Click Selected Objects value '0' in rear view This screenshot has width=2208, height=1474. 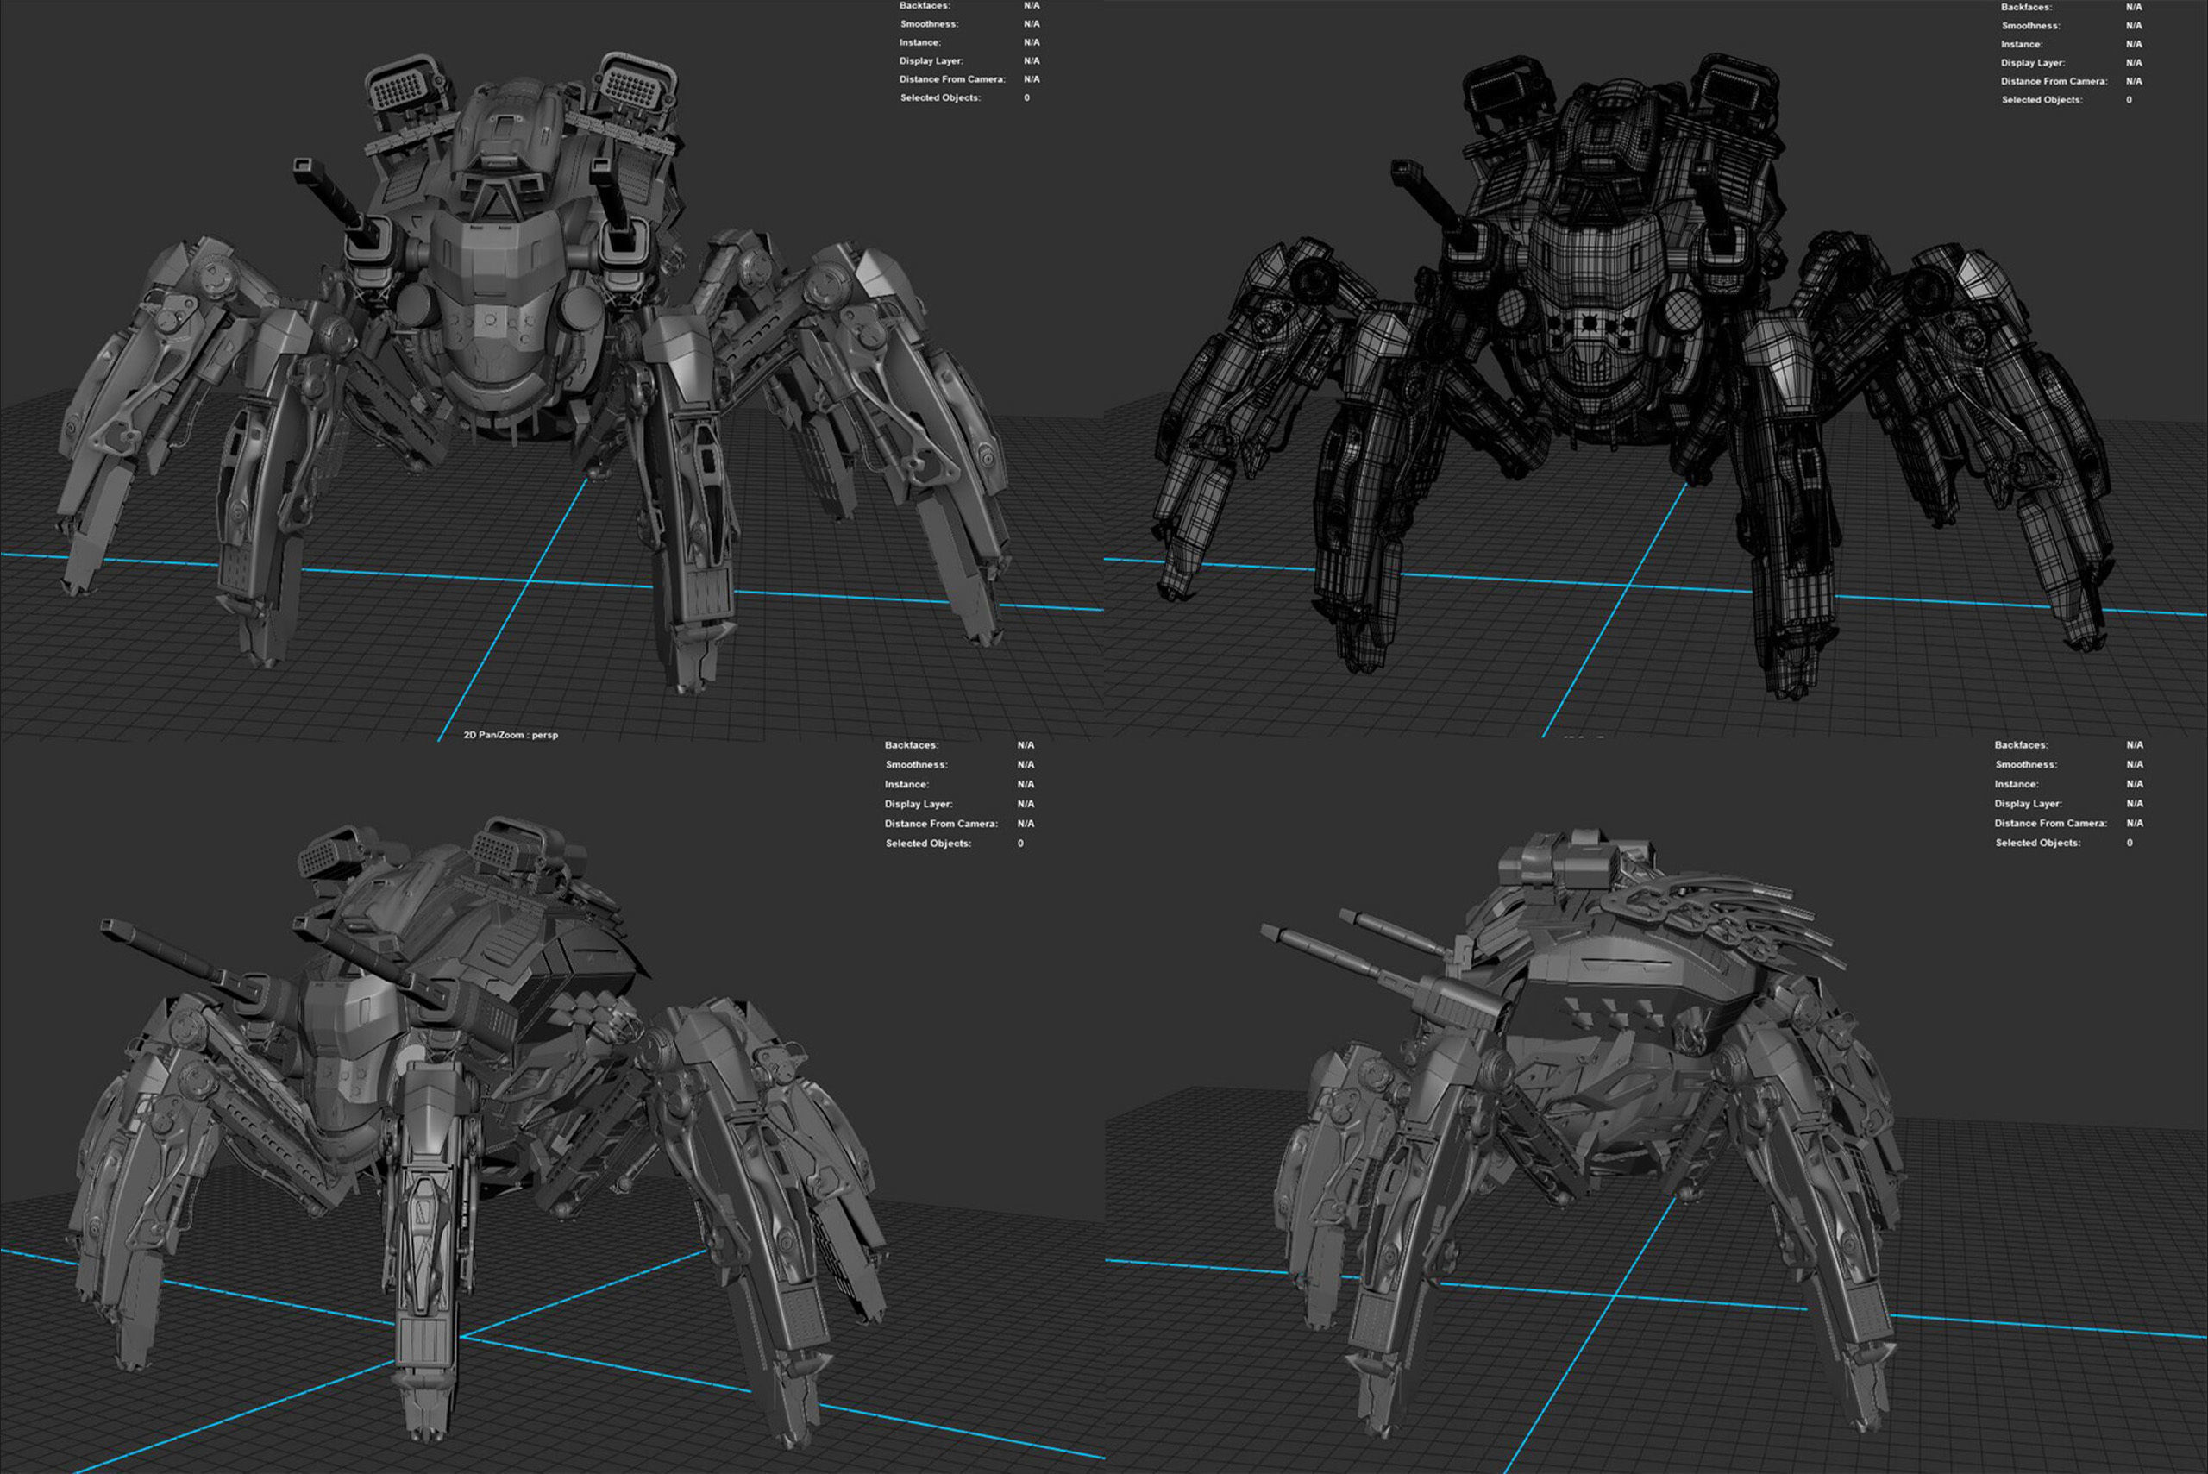(2129, 844)
